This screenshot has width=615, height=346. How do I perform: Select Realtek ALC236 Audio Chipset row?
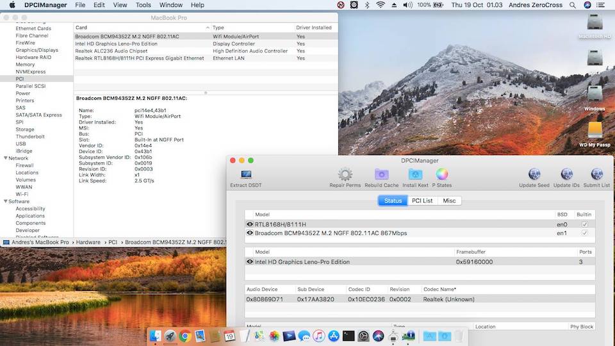[x=206, y=51]
